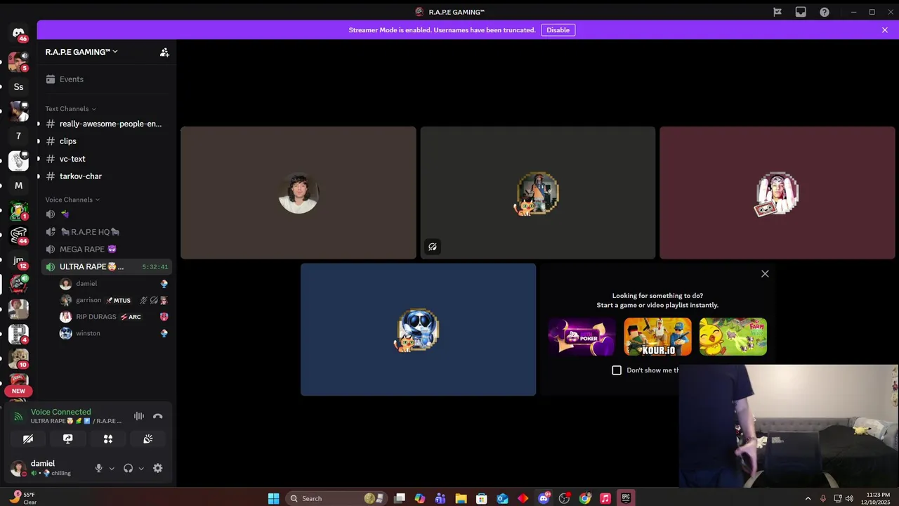The width and height of the screenshot is (899, 506).
Task: Click garrison in voice member list
Action: 114,300
